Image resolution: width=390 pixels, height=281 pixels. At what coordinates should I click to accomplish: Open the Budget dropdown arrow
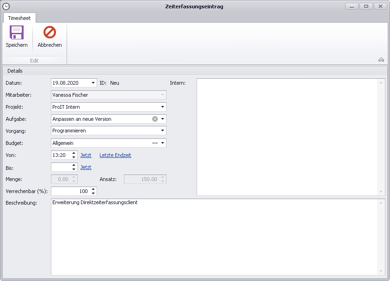tap(162, 143)
